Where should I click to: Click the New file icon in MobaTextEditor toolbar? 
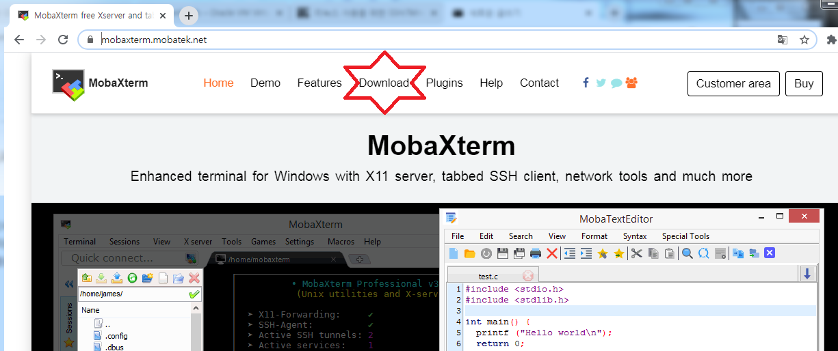tap(454, 253)
